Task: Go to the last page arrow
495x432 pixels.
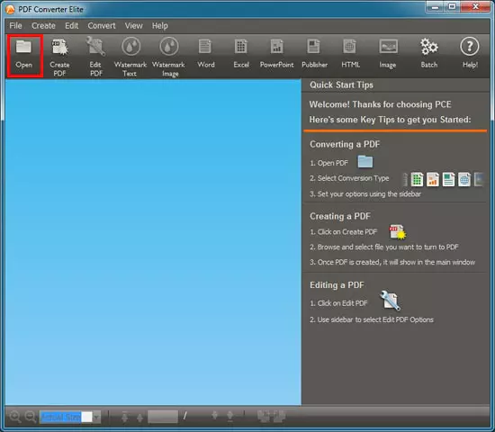Action: pos(230,416)
